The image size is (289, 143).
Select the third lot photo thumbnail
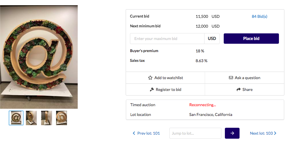coord(47,118)
